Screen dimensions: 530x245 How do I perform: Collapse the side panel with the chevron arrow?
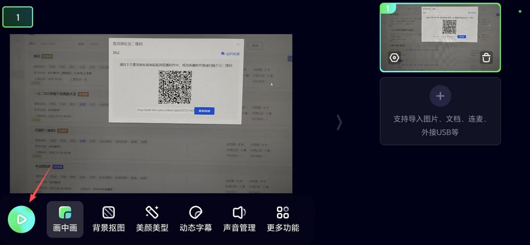click(x=339, y=122)
